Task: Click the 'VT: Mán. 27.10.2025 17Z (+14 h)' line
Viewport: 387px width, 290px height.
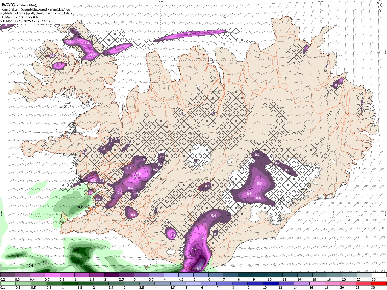Action: 25,21
